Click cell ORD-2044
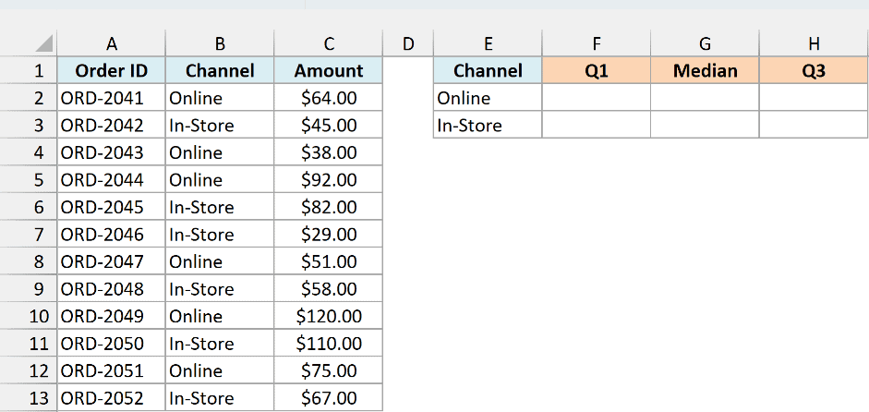 click(x=112, y=179)
